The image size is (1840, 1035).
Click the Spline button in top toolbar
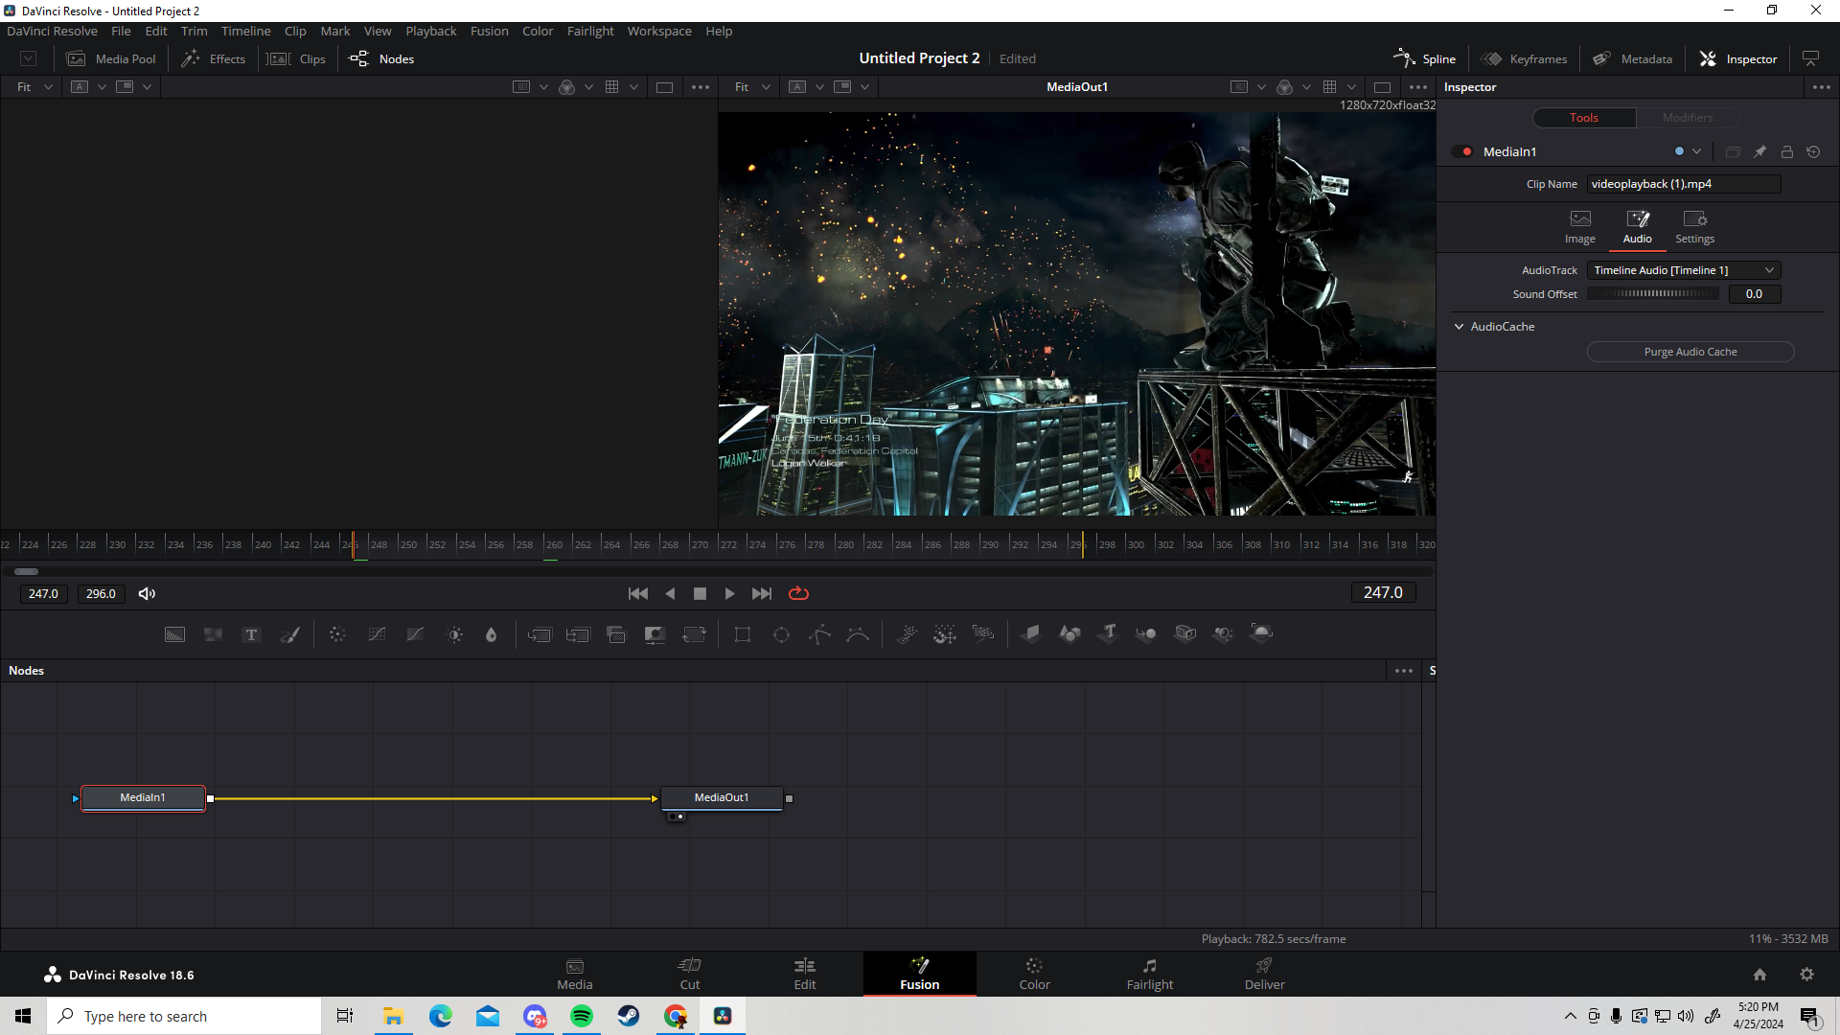tap(1424, 58)
